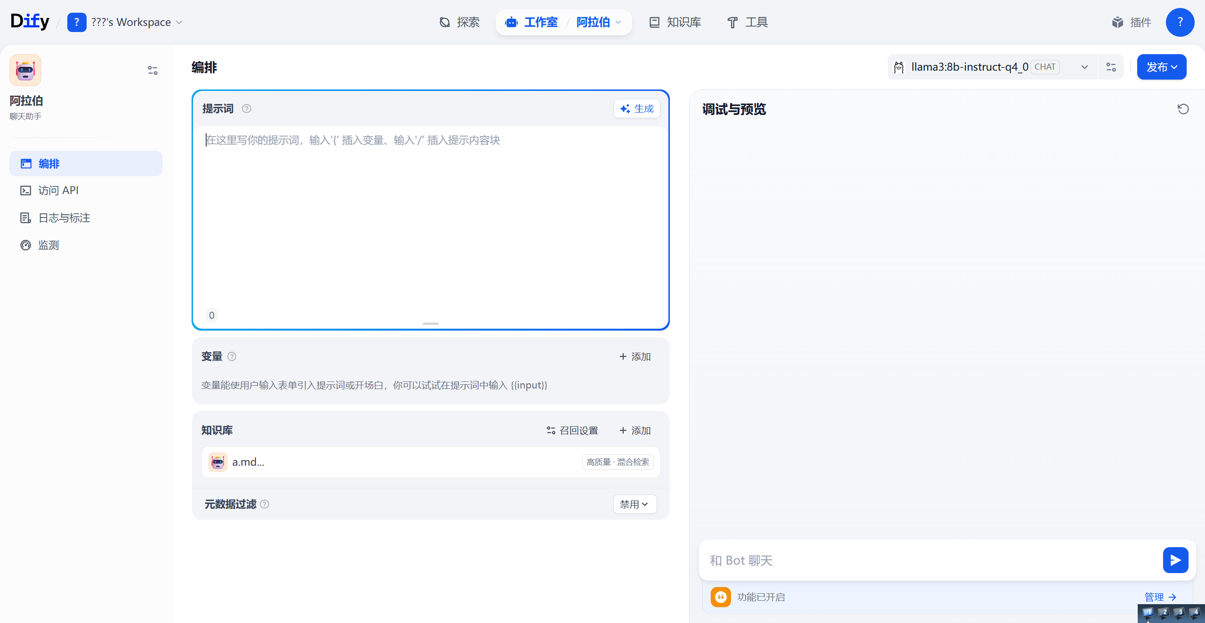This screenshot has width=1205, height=623.
Task: Click the 生成 prompt generate button
Action: (636, 109)
